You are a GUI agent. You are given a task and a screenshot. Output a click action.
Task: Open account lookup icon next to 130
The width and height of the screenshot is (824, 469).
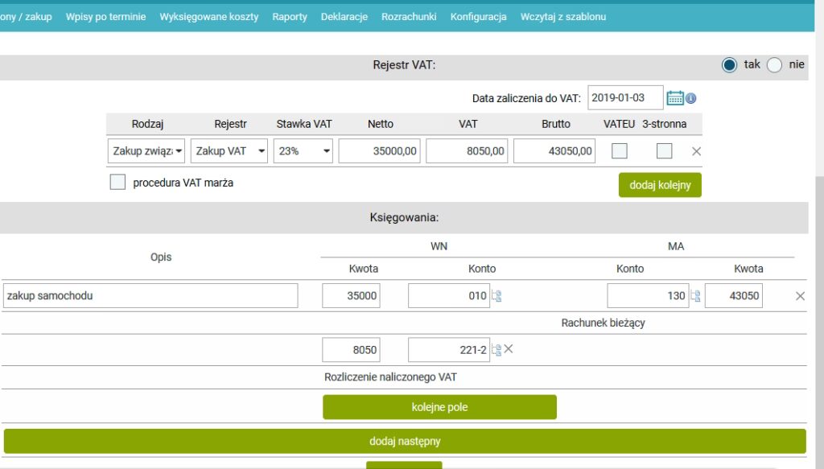[695, 296]
